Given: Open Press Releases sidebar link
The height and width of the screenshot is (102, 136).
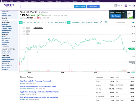Looking at the screenshot, I should (x=6, y=26).
